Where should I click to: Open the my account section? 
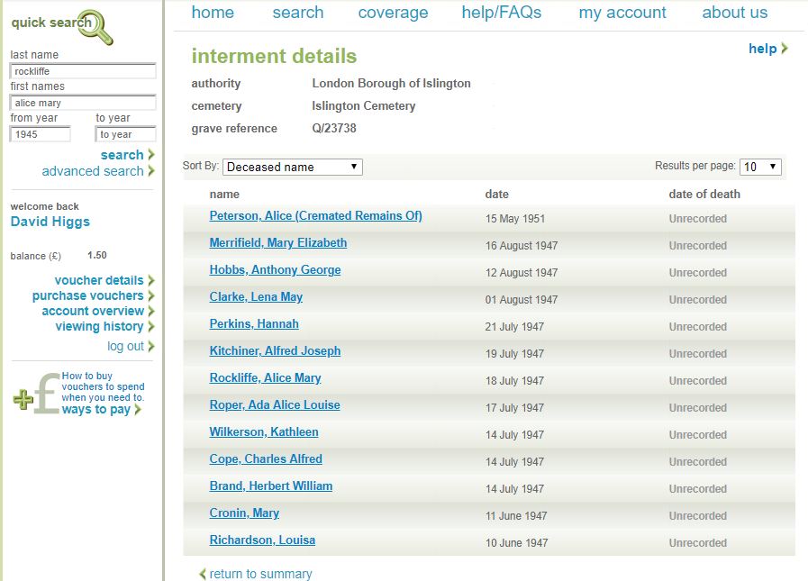[x=622, y=13]
